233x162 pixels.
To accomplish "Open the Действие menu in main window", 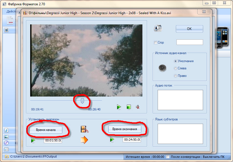I will [11, 11].
